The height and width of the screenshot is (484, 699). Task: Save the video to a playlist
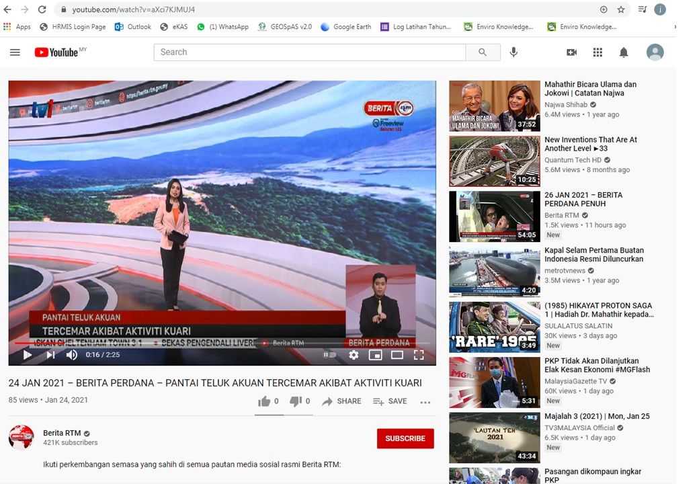click(390, 401)
